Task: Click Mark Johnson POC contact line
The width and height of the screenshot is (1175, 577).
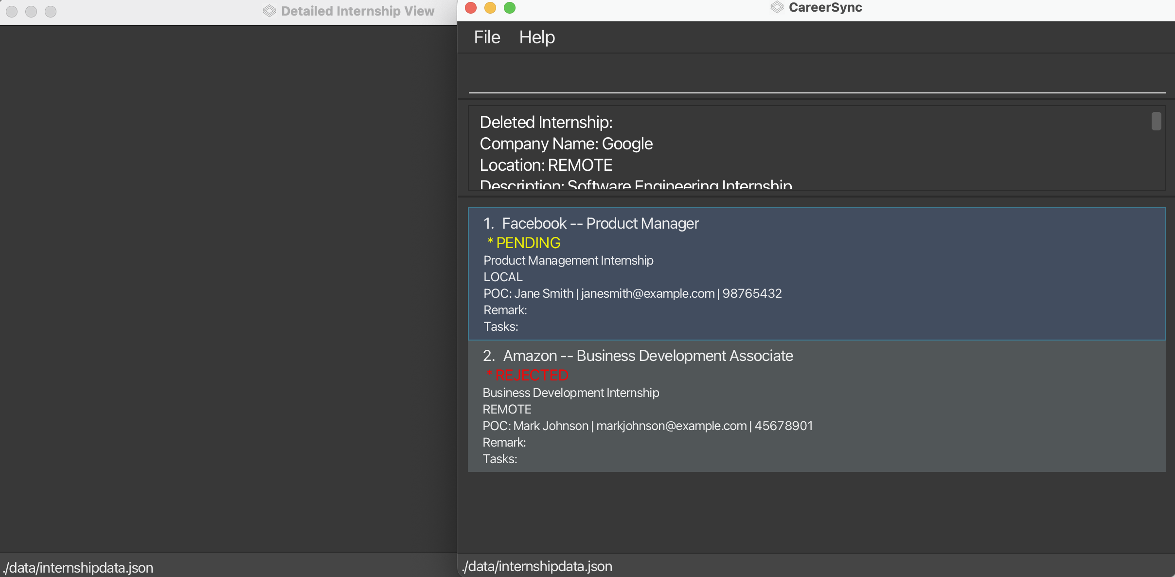Action: click(647, 426)
